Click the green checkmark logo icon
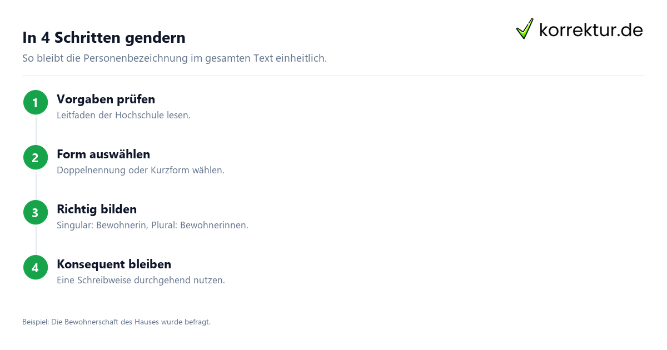The height and width of the screenshot is (350, 667). tap(525, 29)
